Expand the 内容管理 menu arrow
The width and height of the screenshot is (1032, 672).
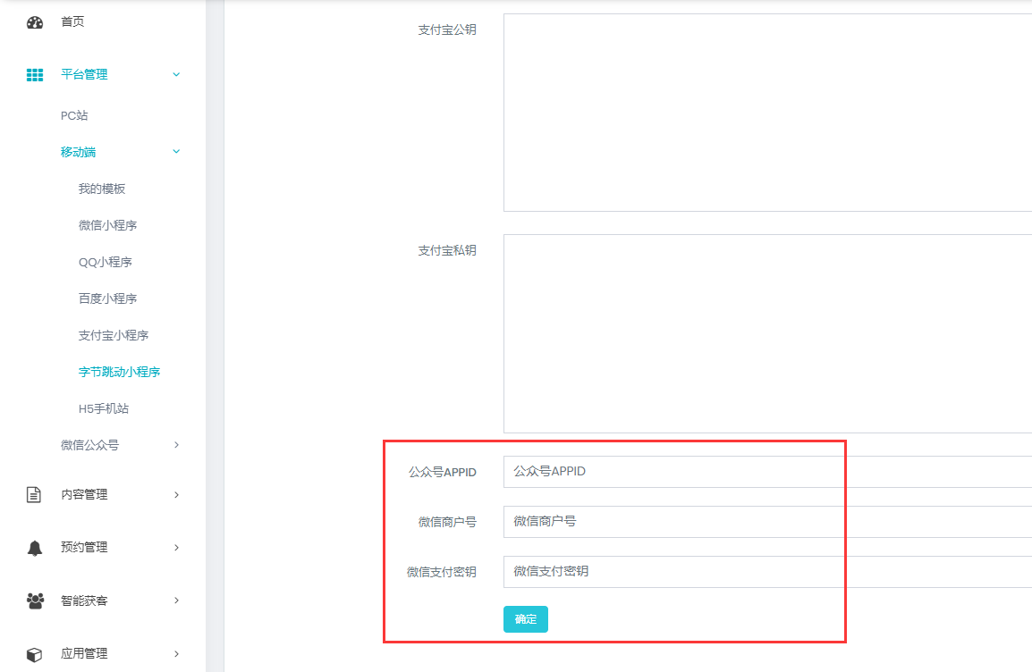(x=176, y=494)
